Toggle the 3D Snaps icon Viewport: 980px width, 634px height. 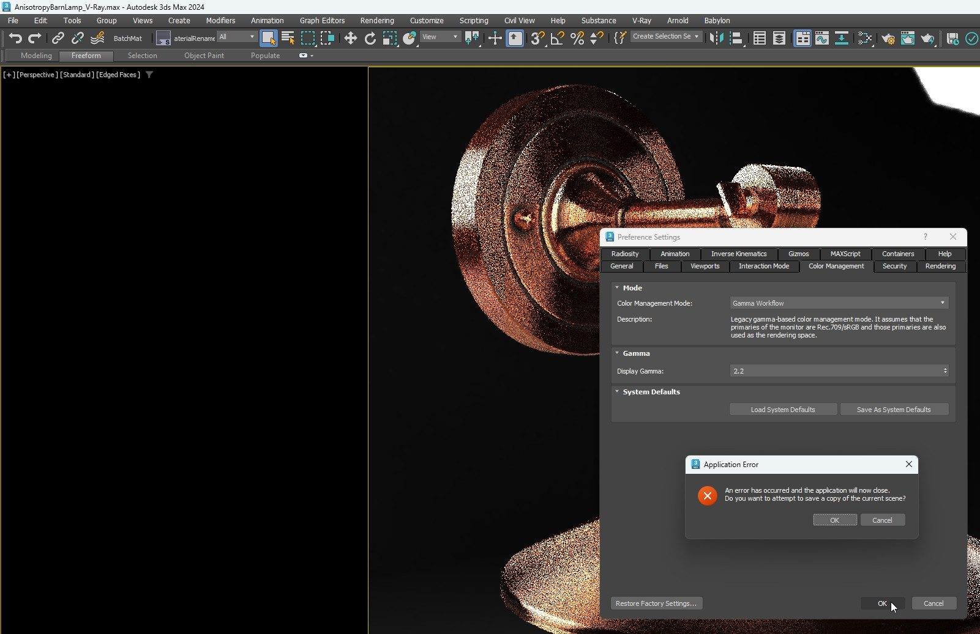pyautogui.click(x=537, y=38)
